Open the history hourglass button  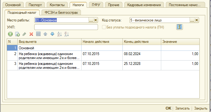(180, 27)
